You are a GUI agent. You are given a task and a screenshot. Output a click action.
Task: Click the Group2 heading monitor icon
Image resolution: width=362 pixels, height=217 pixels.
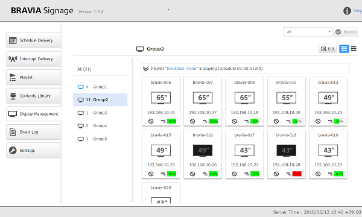[x=140, y=49]
